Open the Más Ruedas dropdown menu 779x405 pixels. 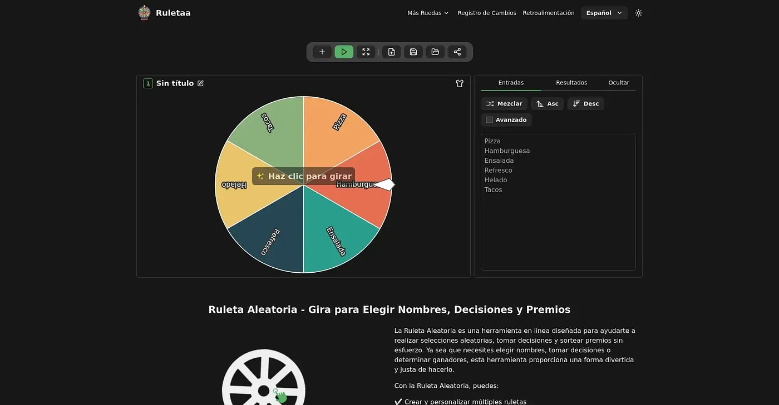click(x=428, y=13)
